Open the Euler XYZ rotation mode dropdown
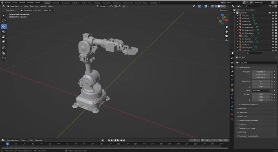The height and width of the screenshot is (152, 278). [261, 91]
